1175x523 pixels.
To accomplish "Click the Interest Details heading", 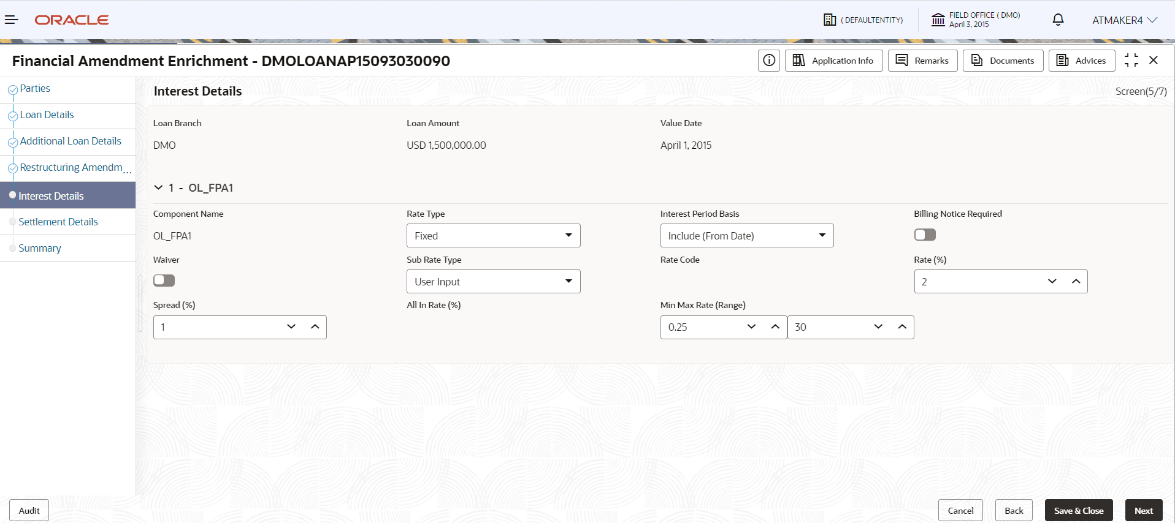I will coord(197,91).
